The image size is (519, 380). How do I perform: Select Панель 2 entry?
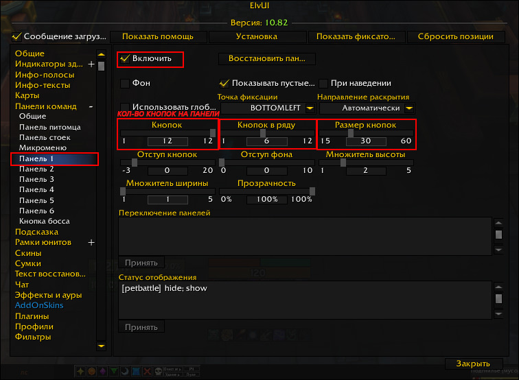click(x=36, y=169)
